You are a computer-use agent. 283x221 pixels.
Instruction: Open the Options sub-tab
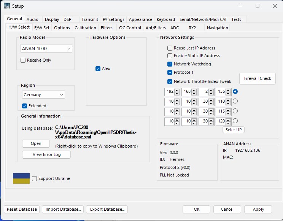[62, 28]
